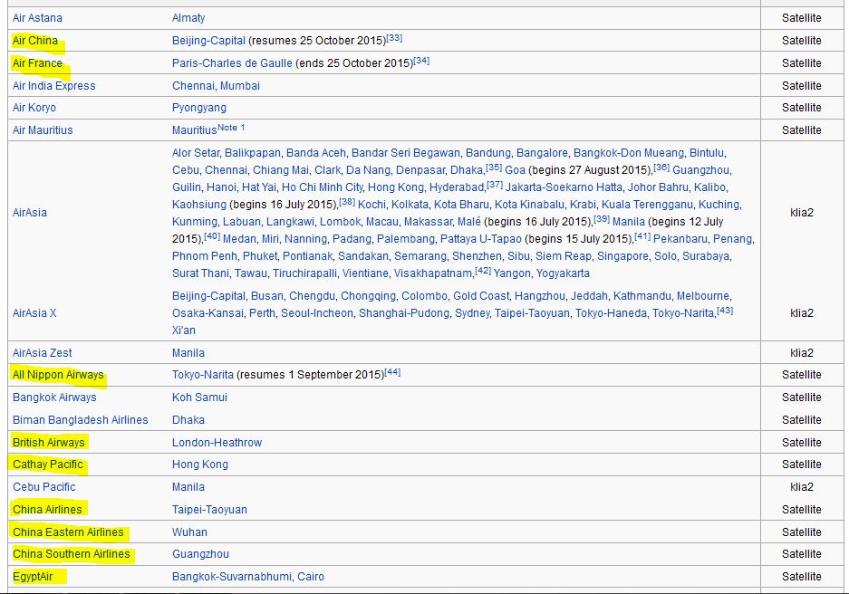Click the Guangzhou link in China Southern row
Screen dimensions: 849x594
point(201,554)
